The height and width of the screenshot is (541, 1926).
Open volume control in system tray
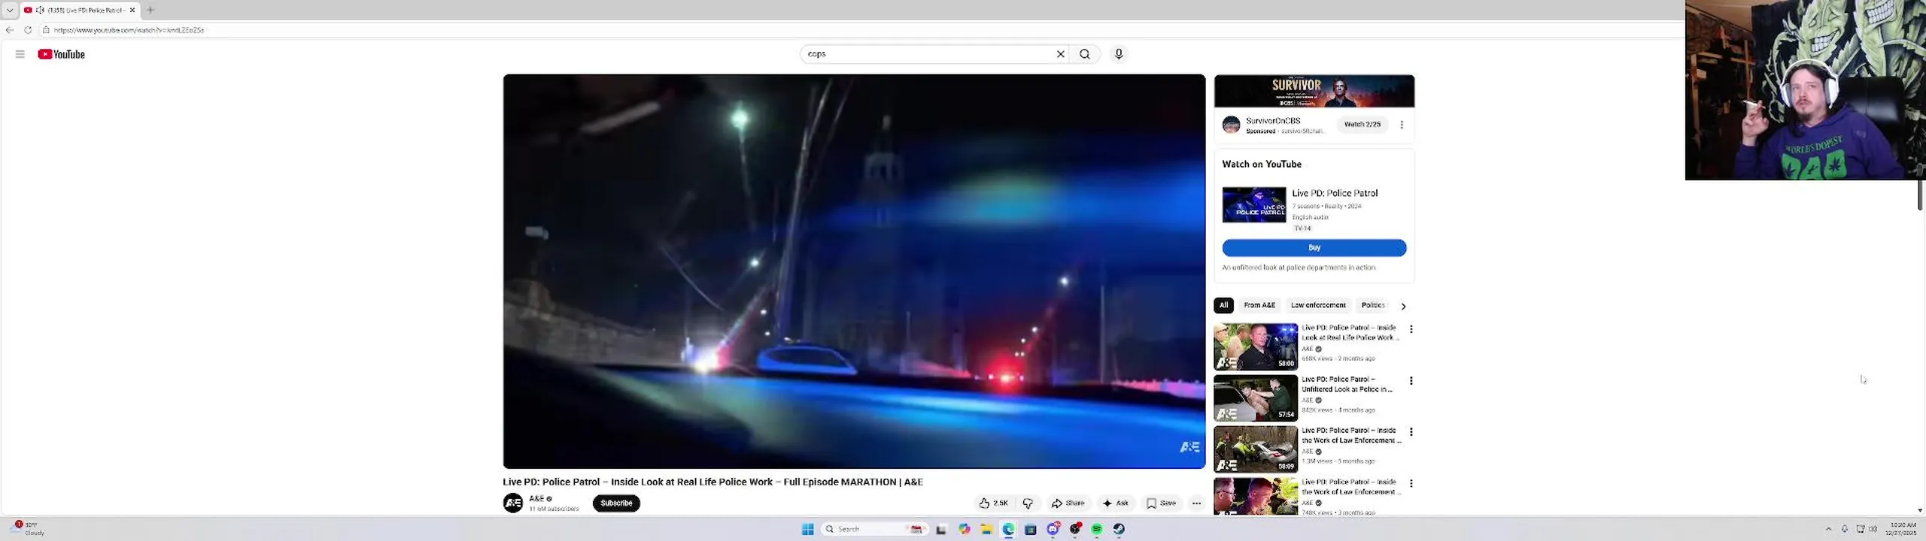[x=1873, y=529]
